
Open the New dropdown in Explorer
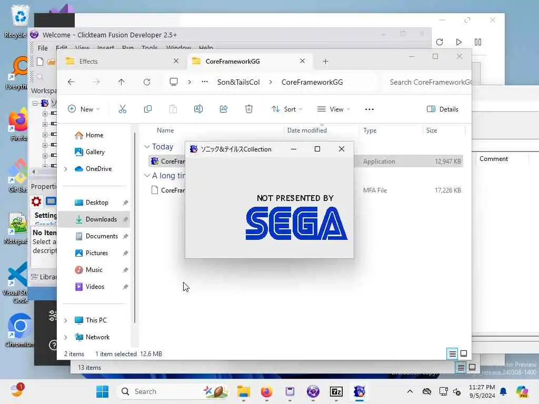coord(84,109)
